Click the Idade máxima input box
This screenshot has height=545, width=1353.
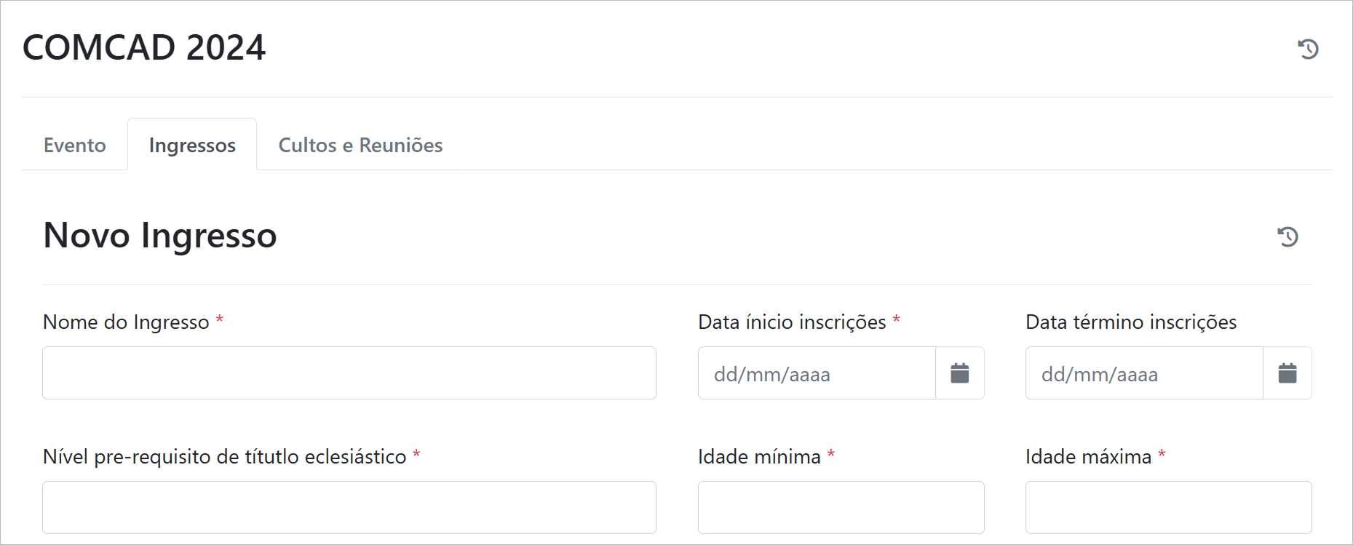click(x=1168, y=507)
